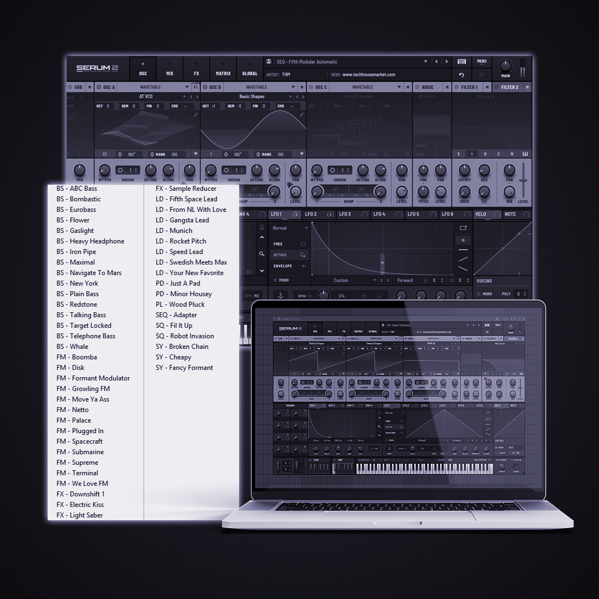This screenshot has width=599, height=599.
Task: Click the up chevron beside the LFO
Action: (262, 237)
